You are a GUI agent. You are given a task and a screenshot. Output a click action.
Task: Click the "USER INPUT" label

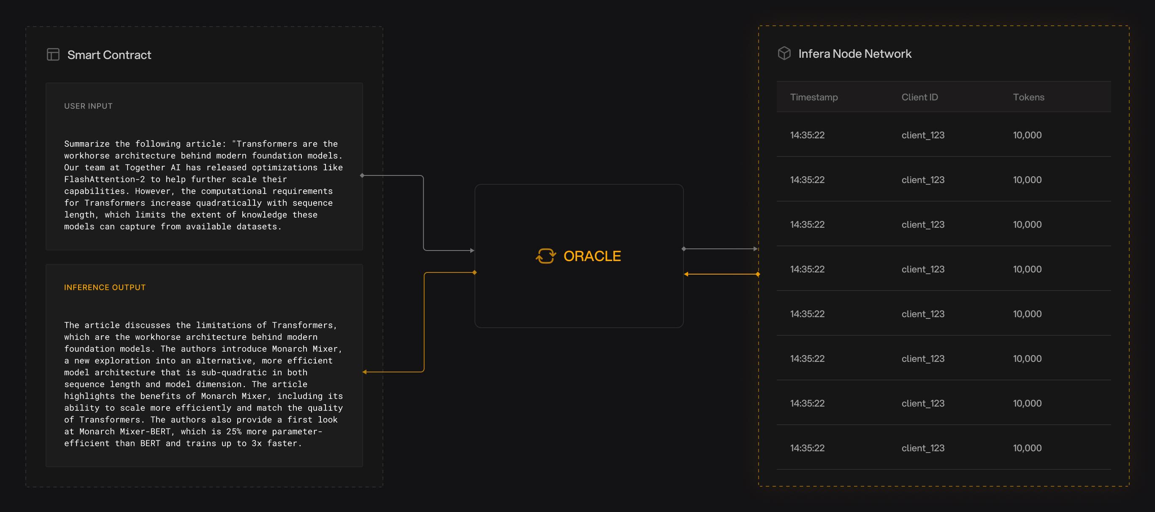coord(88,106)
